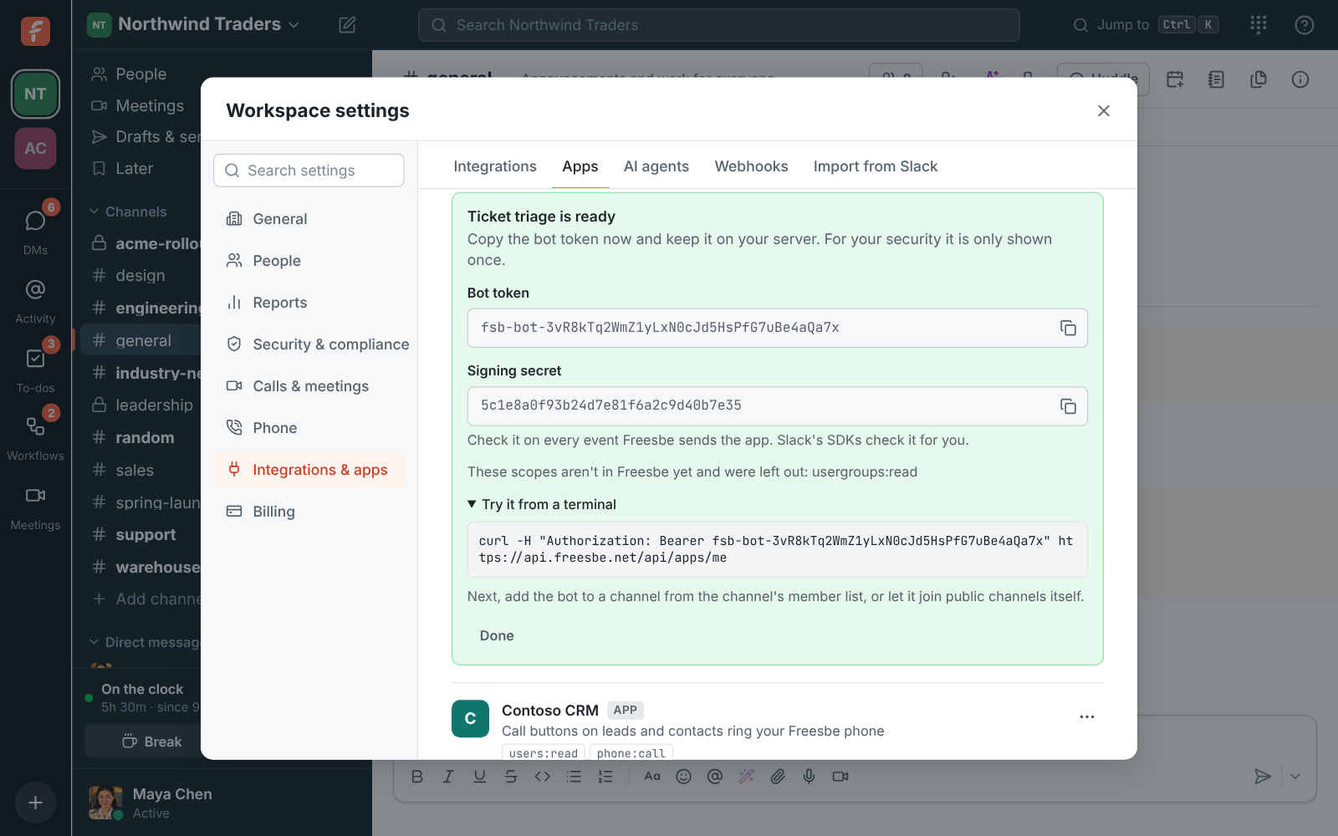1338x836 pixels.
Task: Open Calls & meetings settings
Action: [x=309, y=386]
